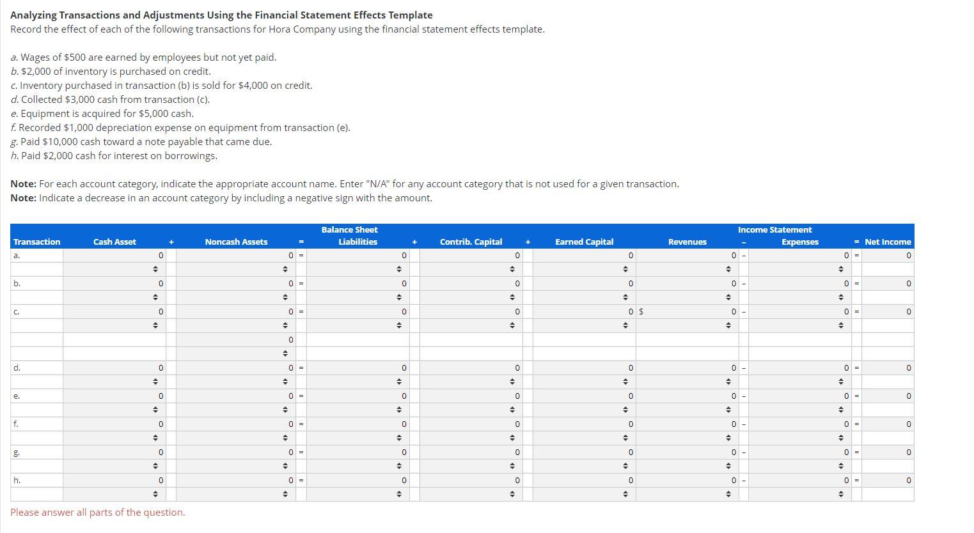Open the Cash Asset account dropdown for transaction d
This screenshot has width=974, height=533.
(157, 382)
